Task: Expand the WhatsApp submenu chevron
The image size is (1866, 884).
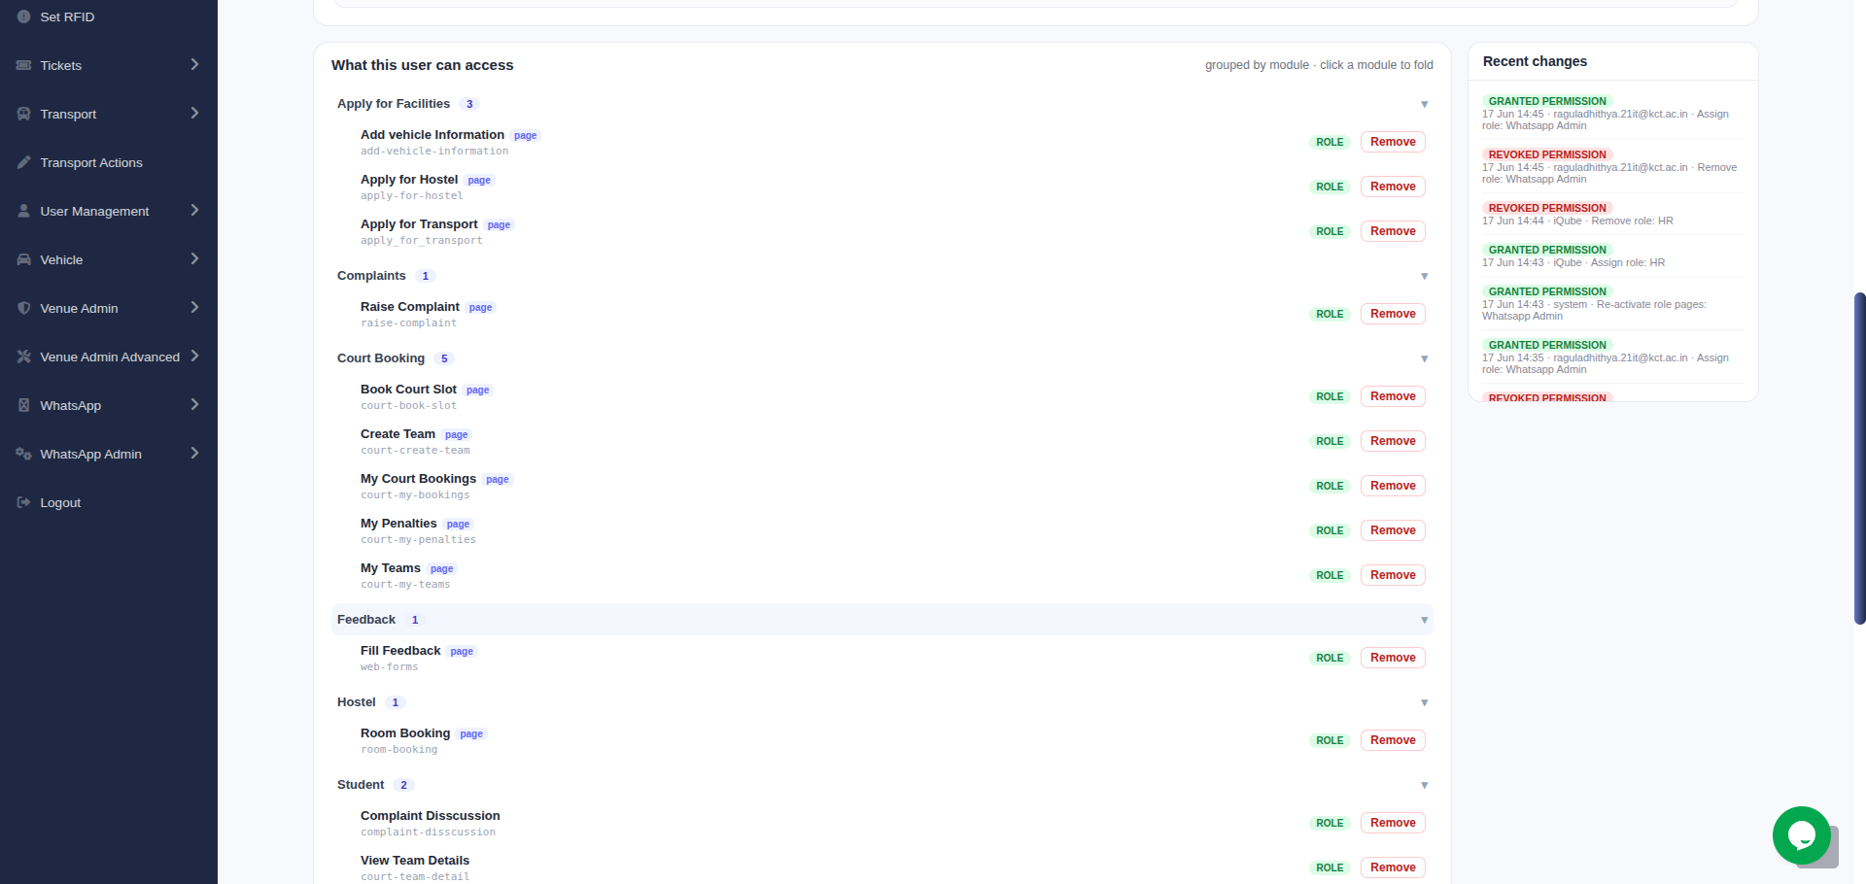Action: 194,404
